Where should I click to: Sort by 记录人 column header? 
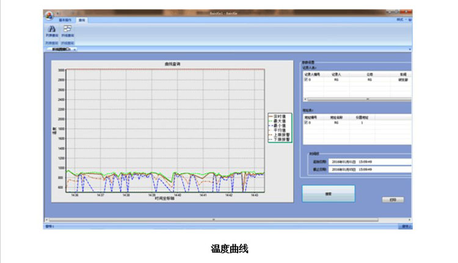[x=335, y=74]
